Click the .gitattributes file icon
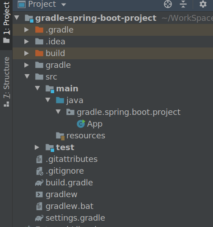 39,159
